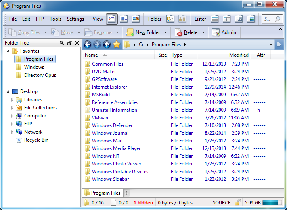Expand the Computer tree node
The height and width of the screenshot is (210, 287).
point(12,116)
